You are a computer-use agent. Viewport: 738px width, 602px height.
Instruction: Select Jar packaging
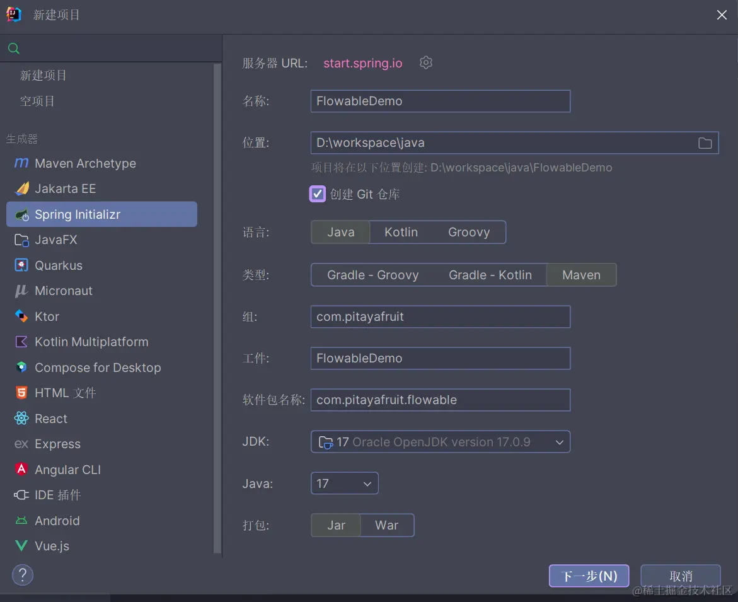click(x=336, y=525)
